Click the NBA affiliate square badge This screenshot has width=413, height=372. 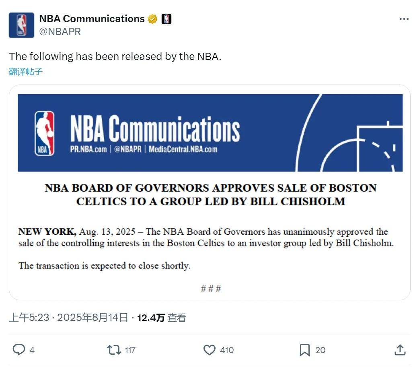(x=165, y=19)
